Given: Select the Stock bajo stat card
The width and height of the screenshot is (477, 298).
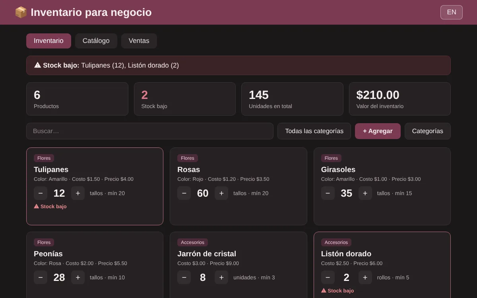Looking at the screenshot, I should 185,99.
